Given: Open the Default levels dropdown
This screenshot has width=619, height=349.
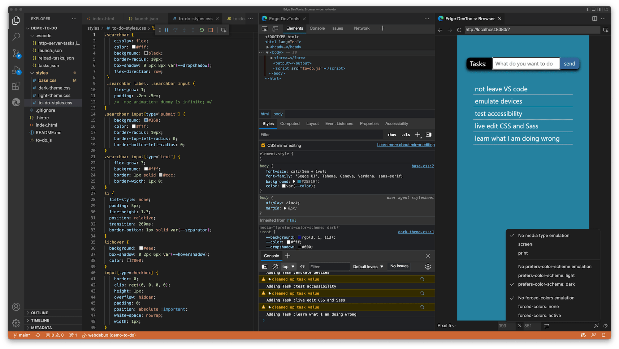Looking at the screenshot, I should pyautogui.click(x=368, y=266).
